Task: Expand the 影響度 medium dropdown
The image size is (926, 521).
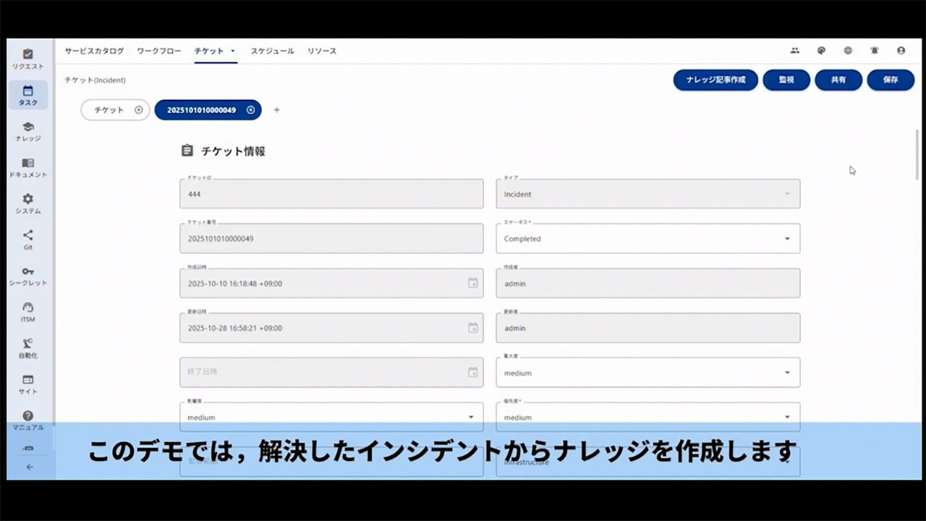Action: click(471, 417)
